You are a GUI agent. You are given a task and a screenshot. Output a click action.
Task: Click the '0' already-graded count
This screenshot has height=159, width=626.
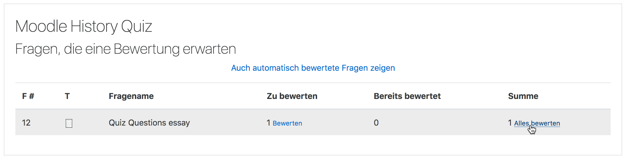click(x=376, y=123)
